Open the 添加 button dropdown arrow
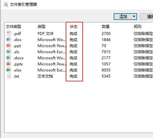The image size is (153, 138). (134, 17)
